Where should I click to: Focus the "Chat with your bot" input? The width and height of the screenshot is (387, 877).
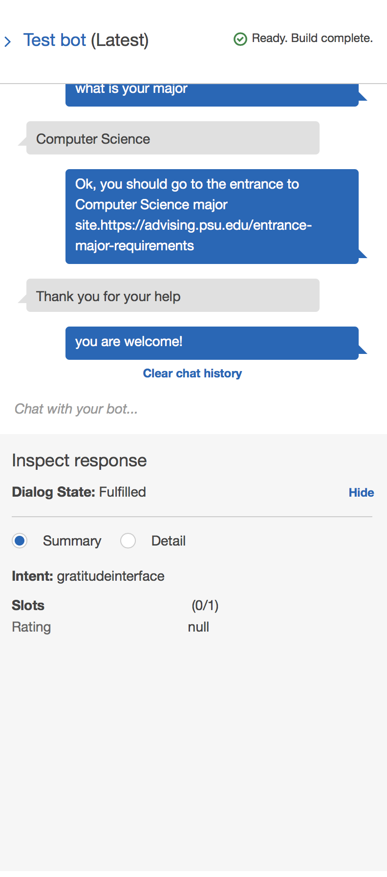pyautogui.click(x=191, y=409)
